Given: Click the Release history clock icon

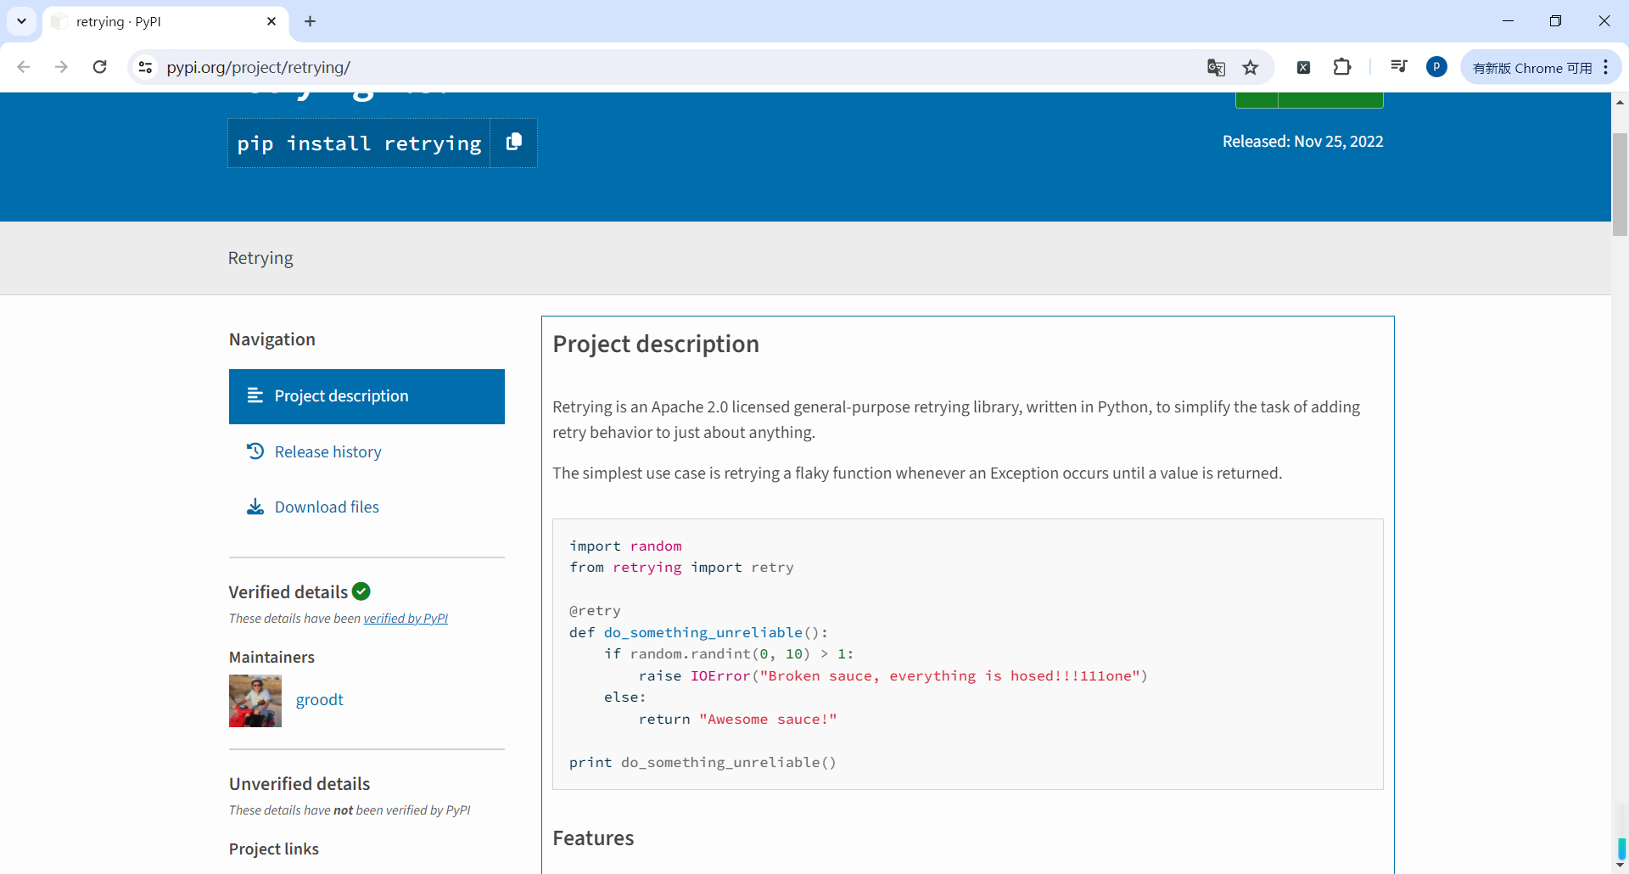Looking at the screenshot, I should click(x=255, y=451).
